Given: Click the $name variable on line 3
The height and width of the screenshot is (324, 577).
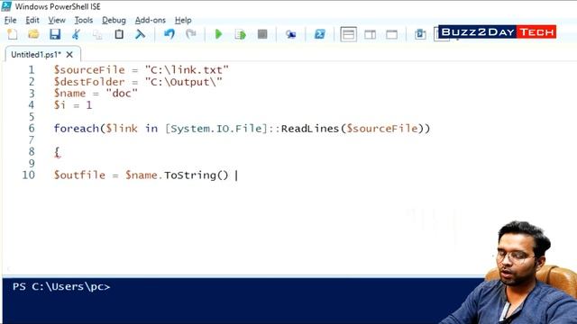Looking at the screenshot, I should 69,94.
